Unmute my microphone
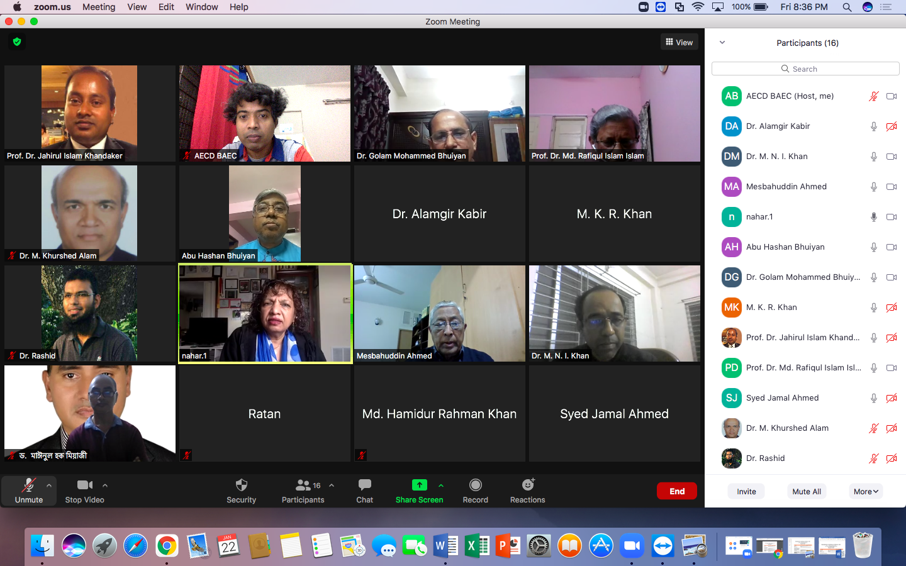 pos(29,491)
